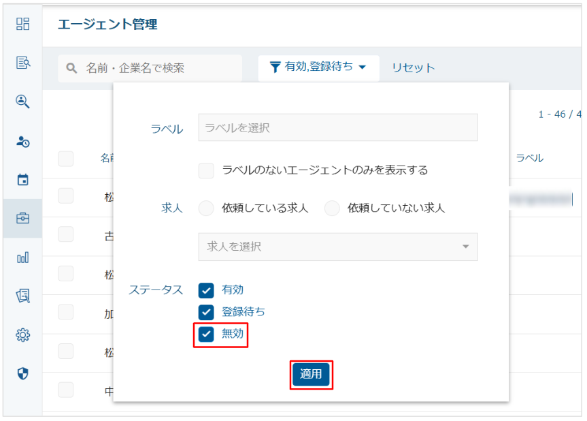This screenshot has width=587, height=421.
Task: Open the bar chart analytics icon
Action: (x=23, y=258)
